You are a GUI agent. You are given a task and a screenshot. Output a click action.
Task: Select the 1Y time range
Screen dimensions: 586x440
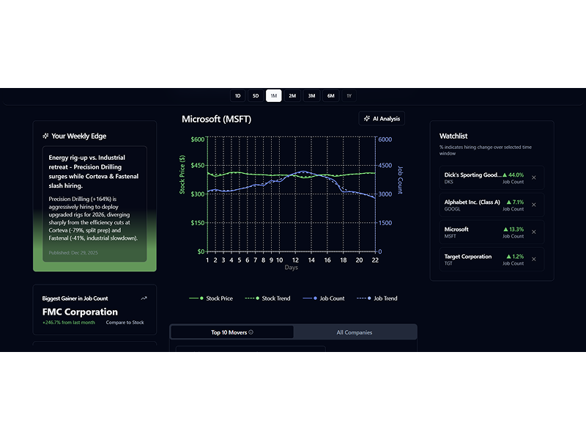349,95
